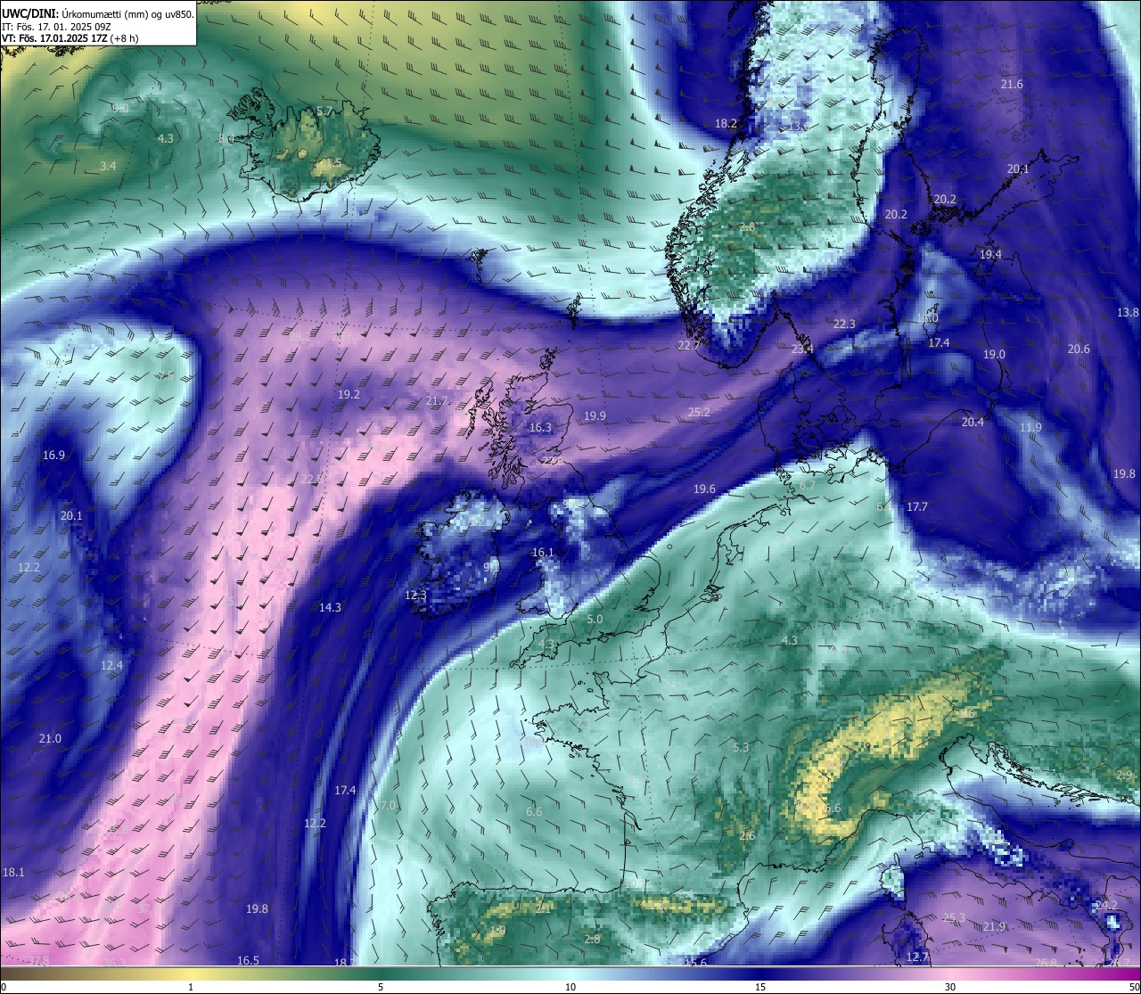Image resolution: width=1141 pixels, height=994 pixels.
Task: Click the value 11.9 near the Baltic states
Action: (x=1030, y=428)
